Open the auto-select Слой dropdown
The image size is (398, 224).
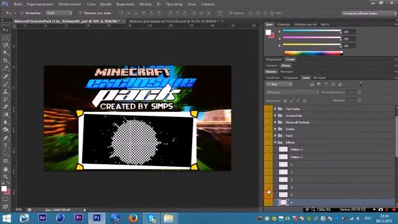point(59,13)
